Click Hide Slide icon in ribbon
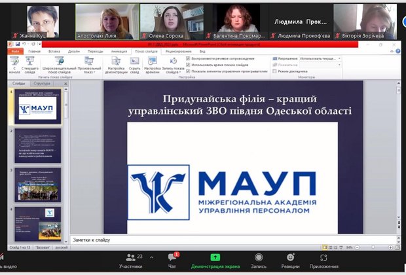The image size is (406, 275). click(x=134, y=63)
